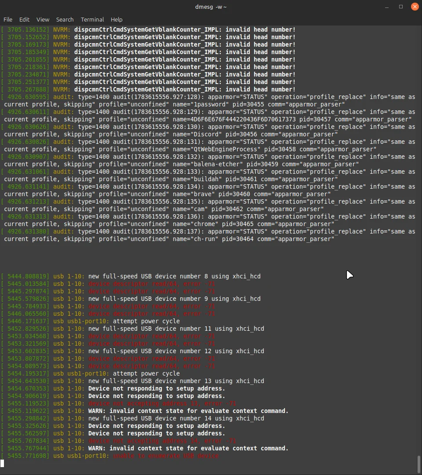Open the Terminal menu
Image resolution: width=422 pixels, height=475 pixels.
pos(92,19)
